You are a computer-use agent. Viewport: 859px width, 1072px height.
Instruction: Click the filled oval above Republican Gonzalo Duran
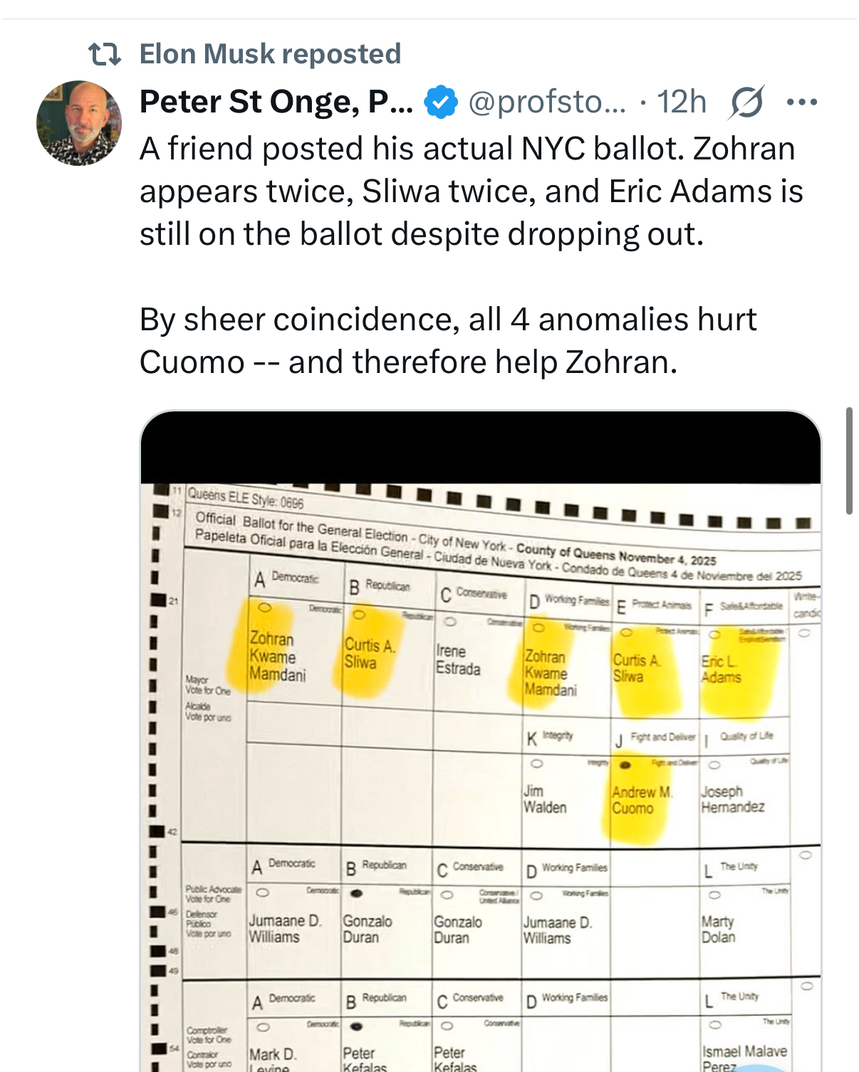(x=357, y=893)
